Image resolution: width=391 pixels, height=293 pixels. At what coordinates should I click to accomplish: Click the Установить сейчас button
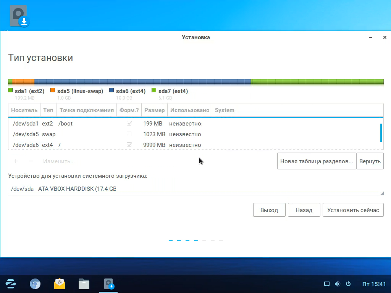(353, 210)
